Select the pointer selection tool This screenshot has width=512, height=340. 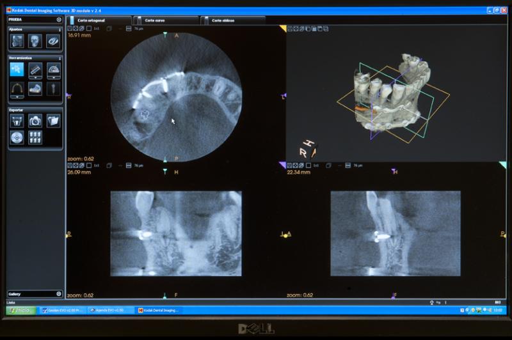pyautogui.click(x=17, y=70)
